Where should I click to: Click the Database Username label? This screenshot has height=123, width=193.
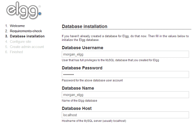pyautogui.click(x=83, y=48)
